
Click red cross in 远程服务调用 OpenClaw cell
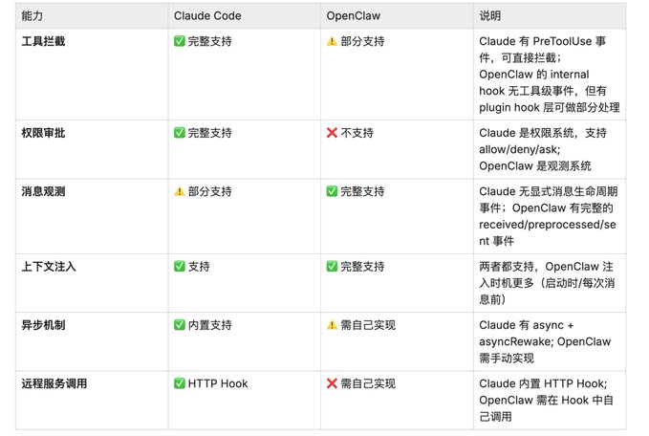point(332,383)
